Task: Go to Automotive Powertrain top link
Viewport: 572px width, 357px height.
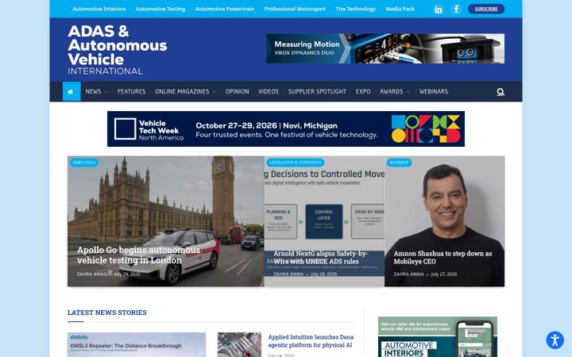Action: point(224,9)
